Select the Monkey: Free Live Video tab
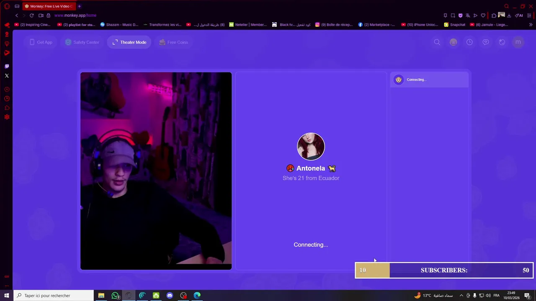The width and height of the screenshot is (536, 301). (x=49, y=6)
